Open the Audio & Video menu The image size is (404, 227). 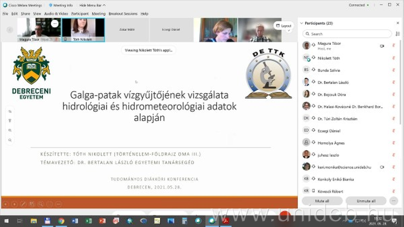point(55,14)
